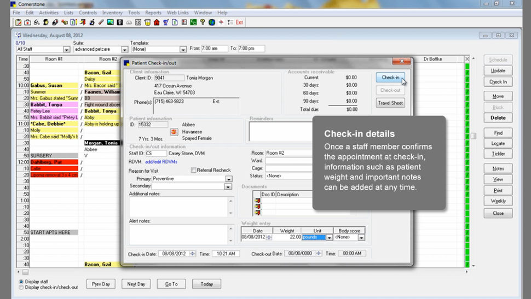531x299 pixels.
Task: Click the globe icon in the toolbar
Action: (212, 22)
